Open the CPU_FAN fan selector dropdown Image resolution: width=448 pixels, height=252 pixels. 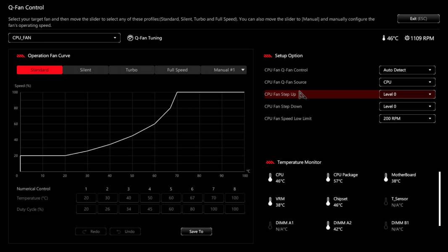coord(64,38)
